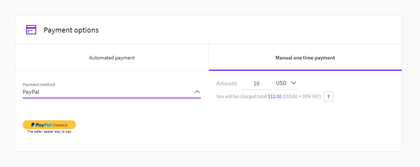Click the word Checkout on the PayPal button
The image size is (420, 167).
click(x=60, y=125)
